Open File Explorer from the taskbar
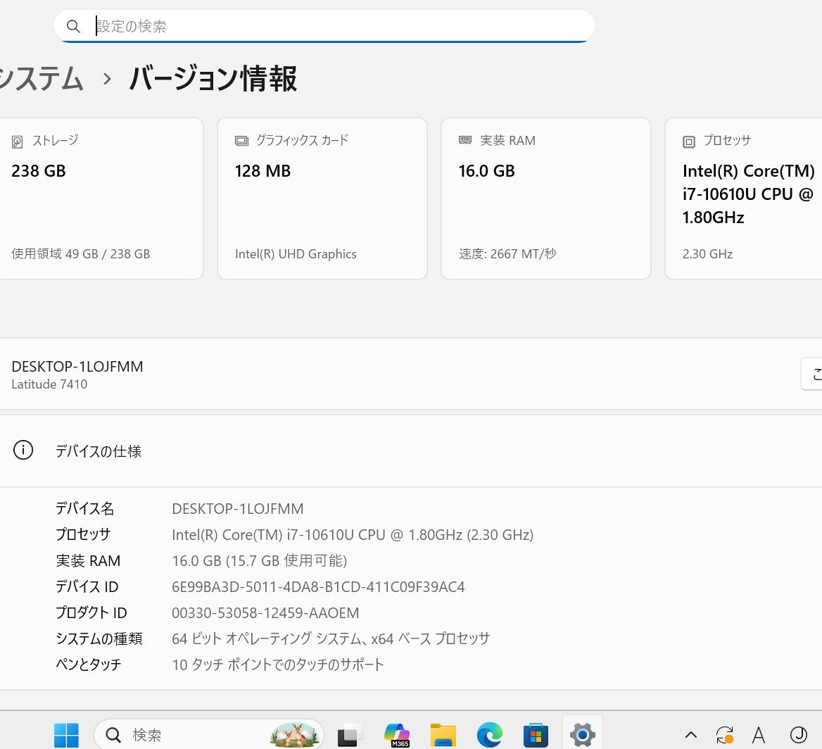 pos(443,736)
